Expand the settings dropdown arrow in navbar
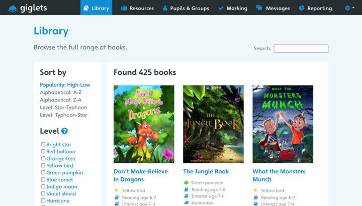The image size is (362, 206). click(x=354, y=9)
